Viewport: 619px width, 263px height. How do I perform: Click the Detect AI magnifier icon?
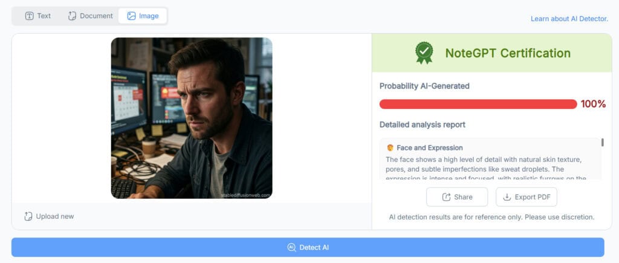tap(291, 247)
